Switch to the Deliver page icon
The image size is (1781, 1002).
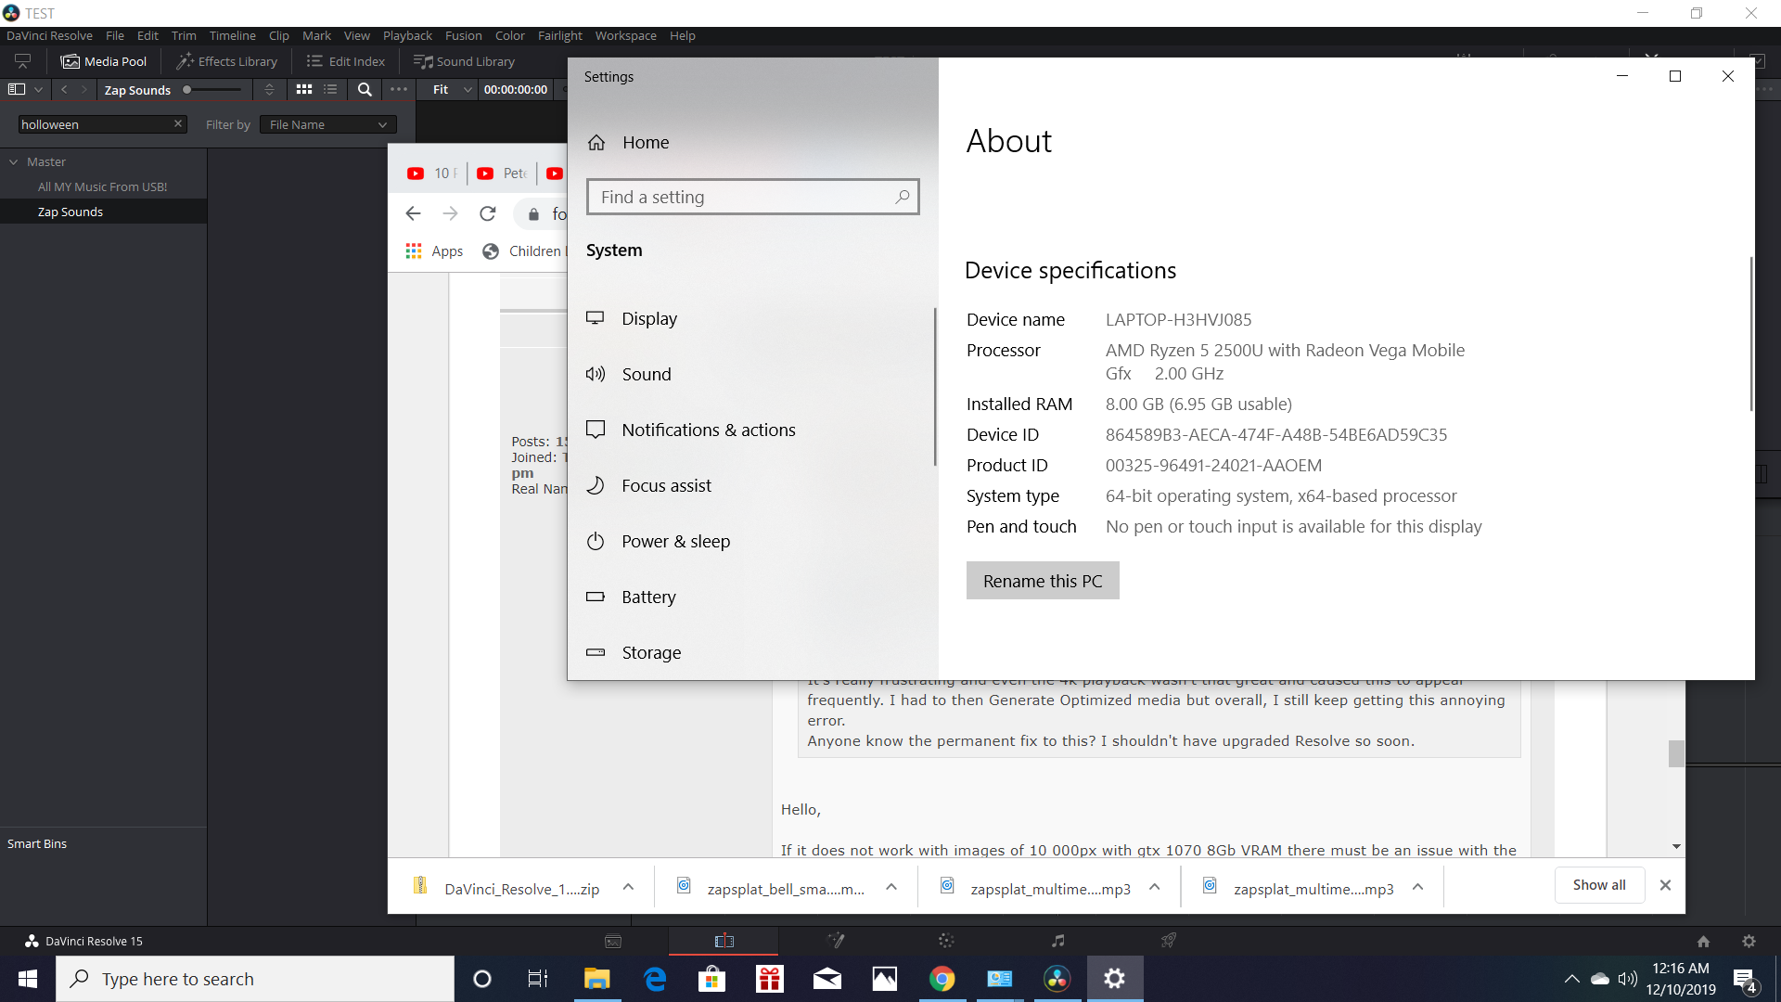coord(1169,941)
